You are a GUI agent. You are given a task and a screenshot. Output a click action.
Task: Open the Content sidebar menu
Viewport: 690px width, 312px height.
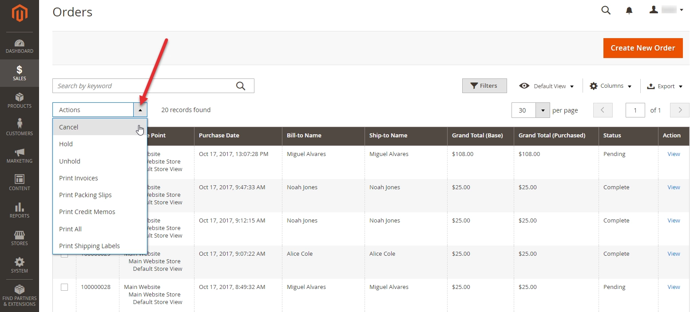pyautogui.click(x=20, y=183)
